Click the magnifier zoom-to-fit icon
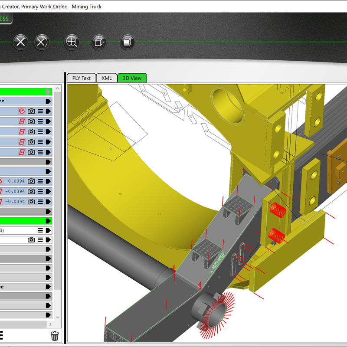The height and width of the screenshot is (347, 347). 71,42
